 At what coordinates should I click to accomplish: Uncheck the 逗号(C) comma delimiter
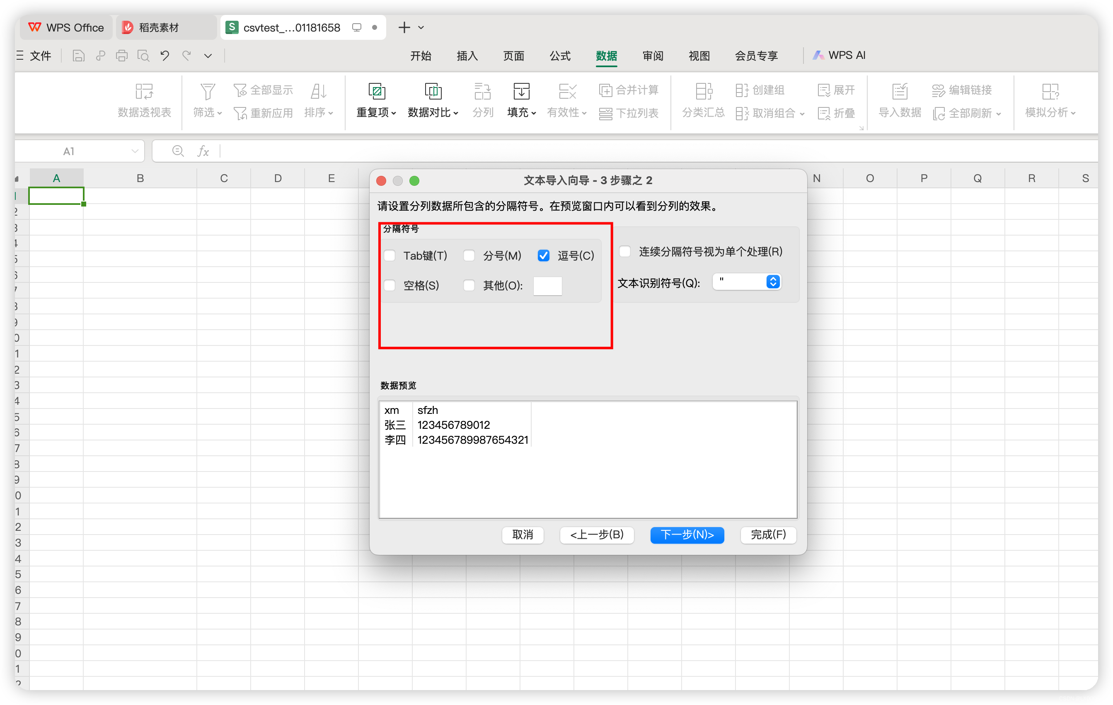point(544,255)
